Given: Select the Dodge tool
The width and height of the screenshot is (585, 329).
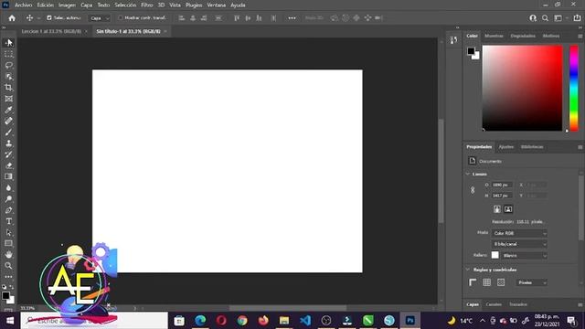Looking at the screenshot, I should (x=8, y=199).
